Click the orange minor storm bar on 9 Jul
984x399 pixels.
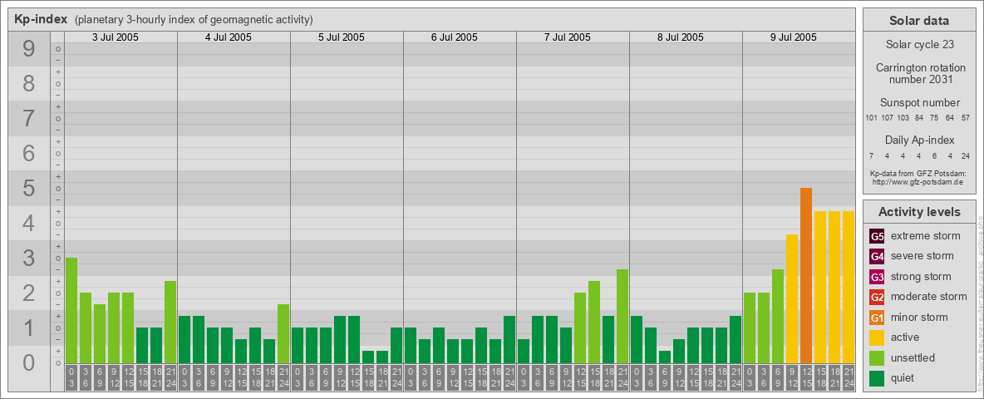pos(806,275)
